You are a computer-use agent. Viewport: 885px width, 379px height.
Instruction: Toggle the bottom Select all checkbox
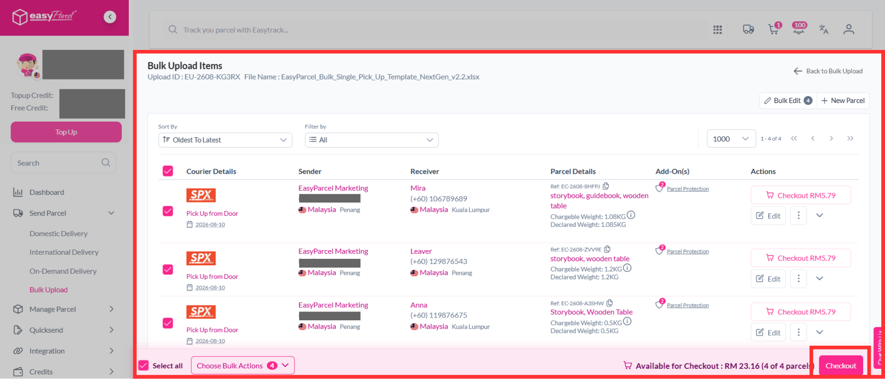[x=144, y=366]
